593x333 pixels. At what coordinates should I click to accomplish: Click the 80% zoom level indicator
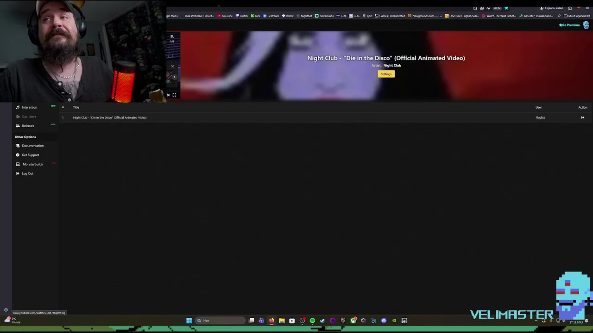click(497, 8)
